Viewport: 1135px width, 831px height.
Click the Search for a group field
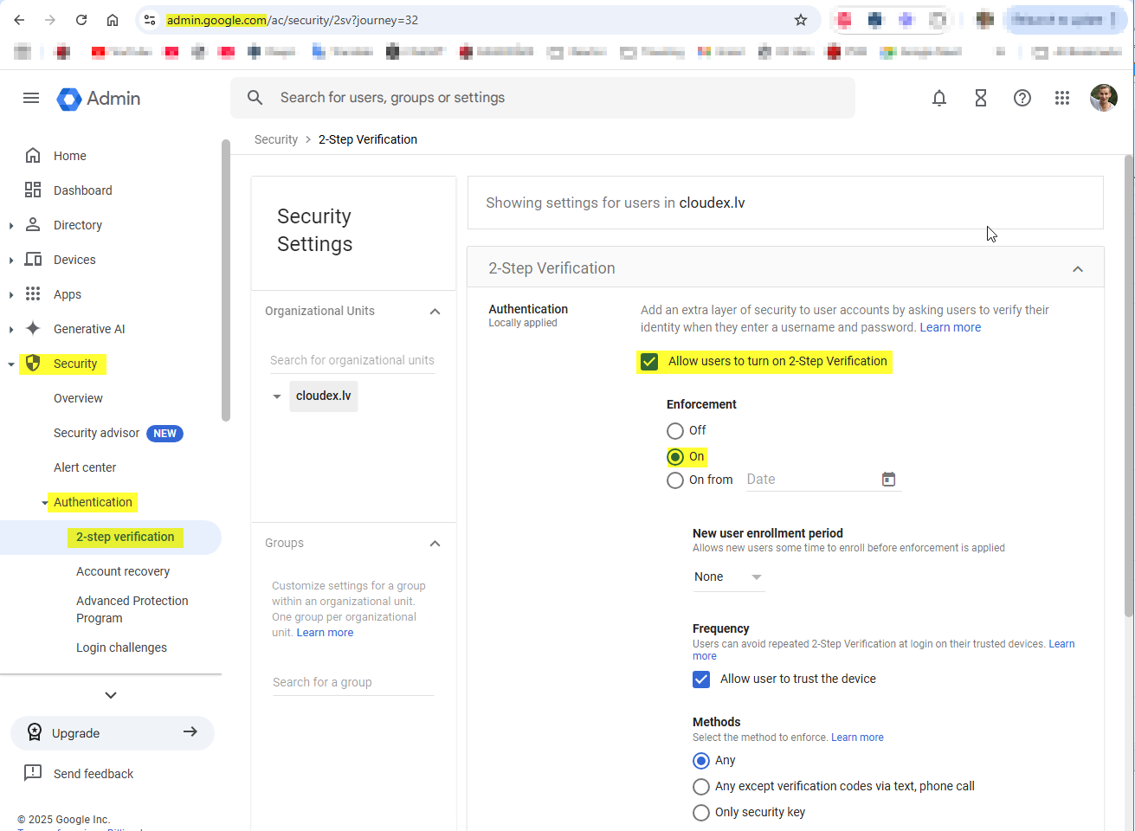(x=352, y=682)
